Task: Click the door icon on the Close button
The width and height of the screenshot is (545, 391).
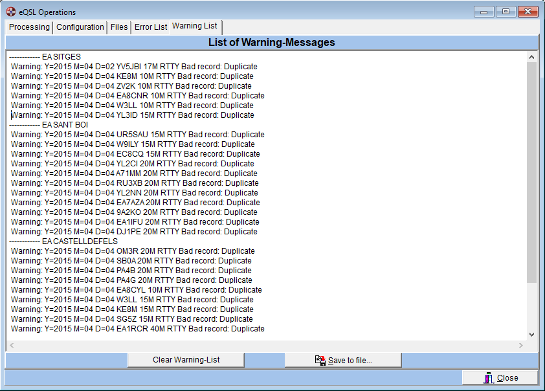Action: pos(489,378)
